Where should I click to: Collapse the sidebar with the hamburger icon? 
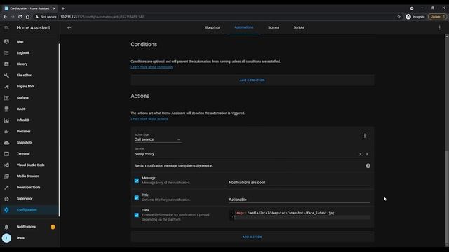[x=6, y=28]
